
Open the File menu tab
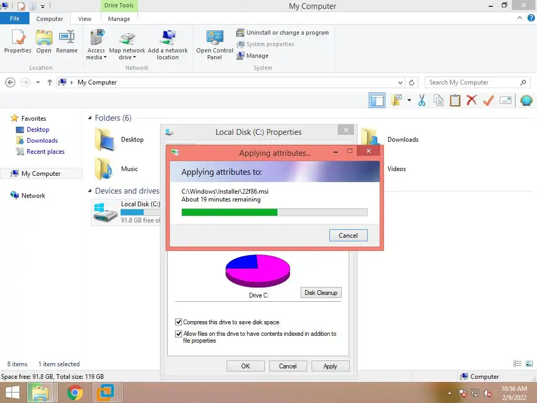[x=15, y=18]
